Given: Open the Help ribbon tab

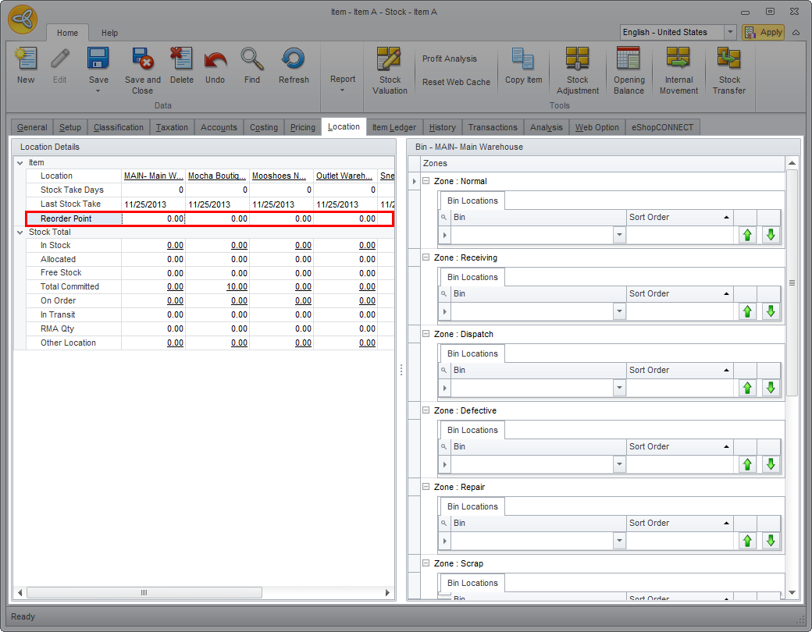Looking at the screenshot, I should 109,33.
